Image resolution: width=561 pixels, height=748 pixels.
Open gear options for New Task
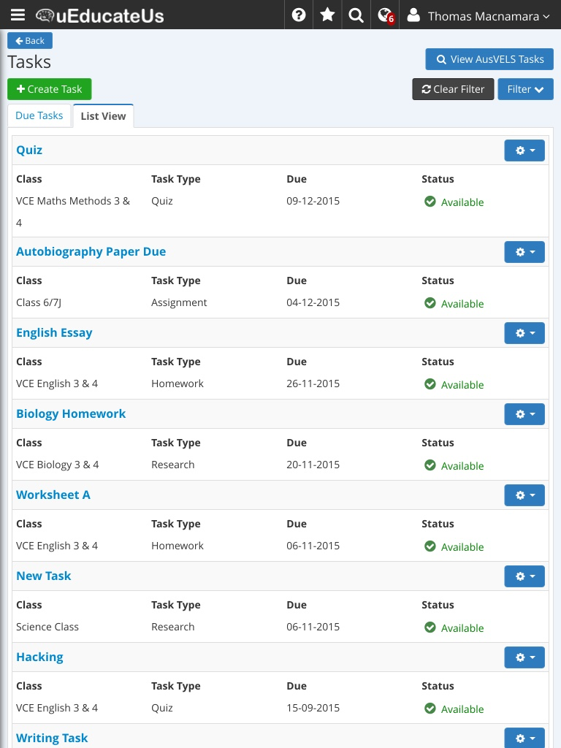coord(524,576)
